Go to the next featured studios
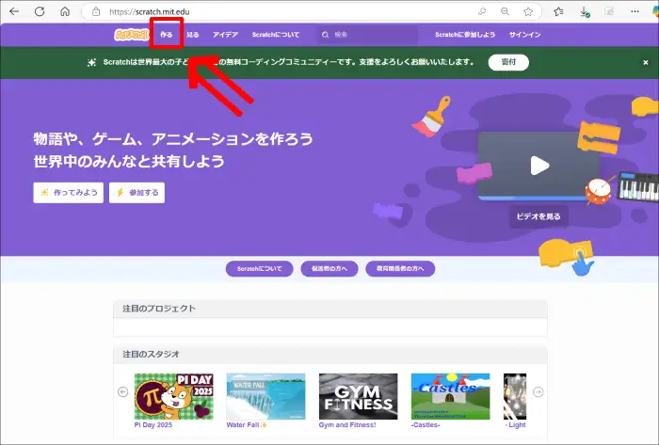 point(538,391)
